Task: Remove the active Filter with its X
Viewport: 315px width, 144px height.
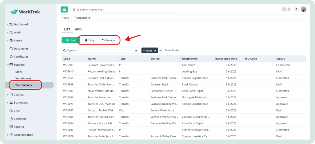Action: pos(155,51)
